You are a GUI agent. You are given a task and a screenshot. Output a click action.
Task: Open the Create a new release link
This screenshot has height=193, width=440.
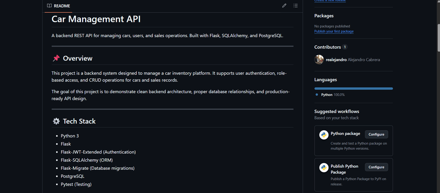click(x=330, y=1)
